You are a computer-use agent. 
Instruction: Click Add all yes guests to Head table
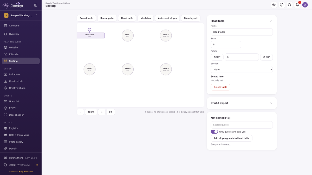[231, 138]
